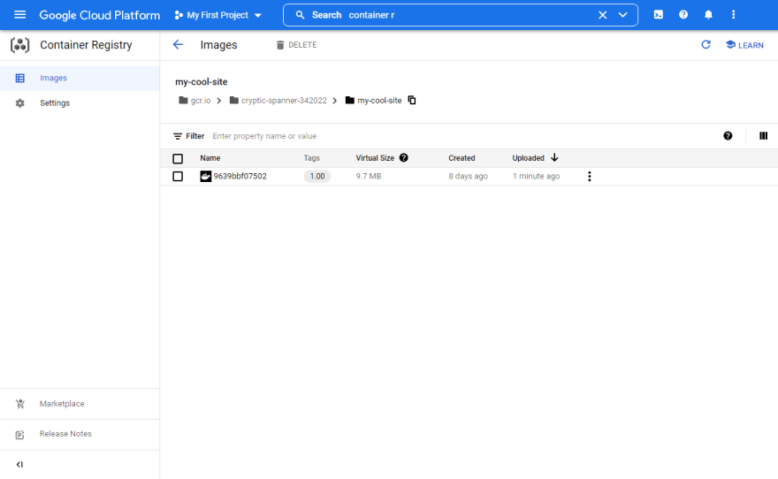Open the notifications bell
Image resolution: width=778 pixels, height=479 pixels.
708,15
